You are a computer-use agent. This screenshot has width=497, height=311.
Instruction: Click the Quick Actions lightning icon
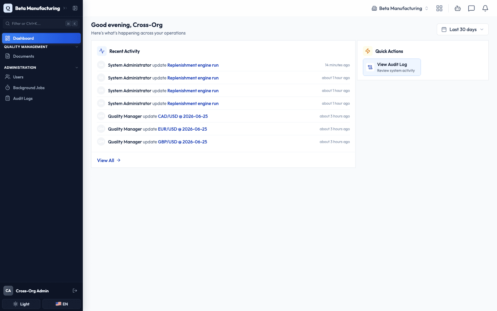coord(368,51)
